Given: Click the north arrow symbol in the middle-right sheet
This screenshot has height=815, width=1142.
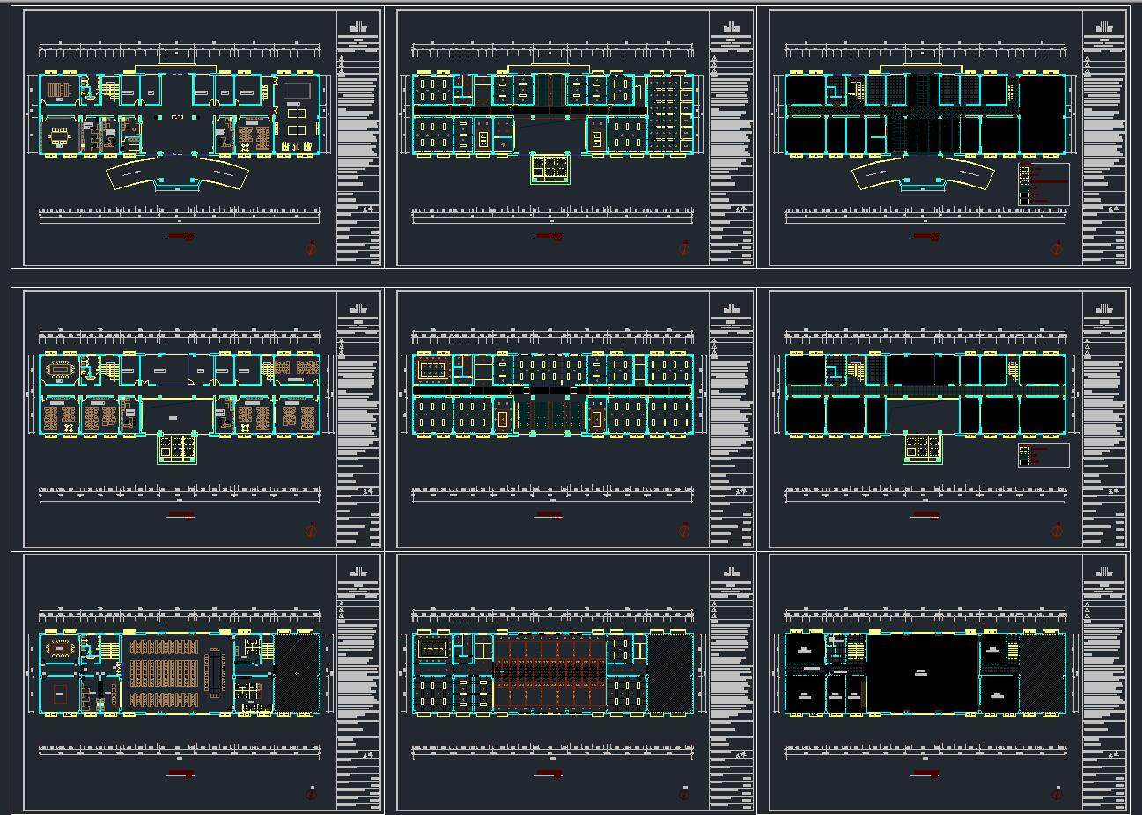Looking at the screenshot, I should (1057, 530).
